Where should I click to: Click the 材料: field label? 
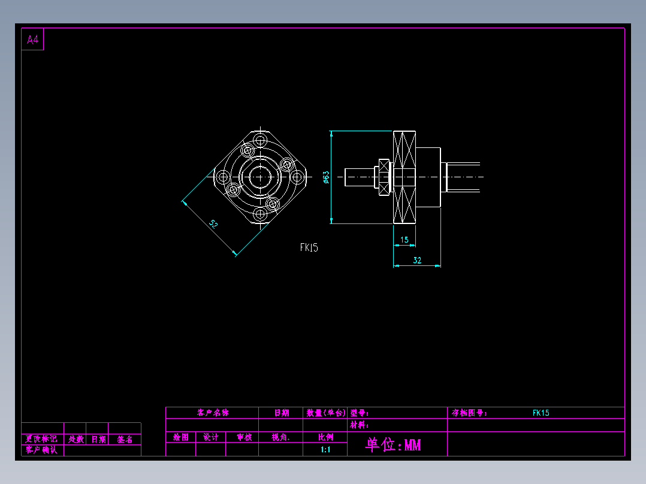[360, 425]
